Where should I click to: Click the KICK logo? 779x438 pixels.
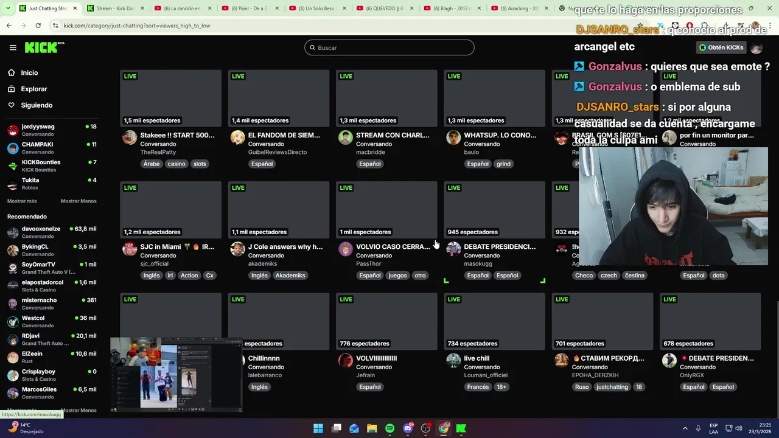click(44, 47)
